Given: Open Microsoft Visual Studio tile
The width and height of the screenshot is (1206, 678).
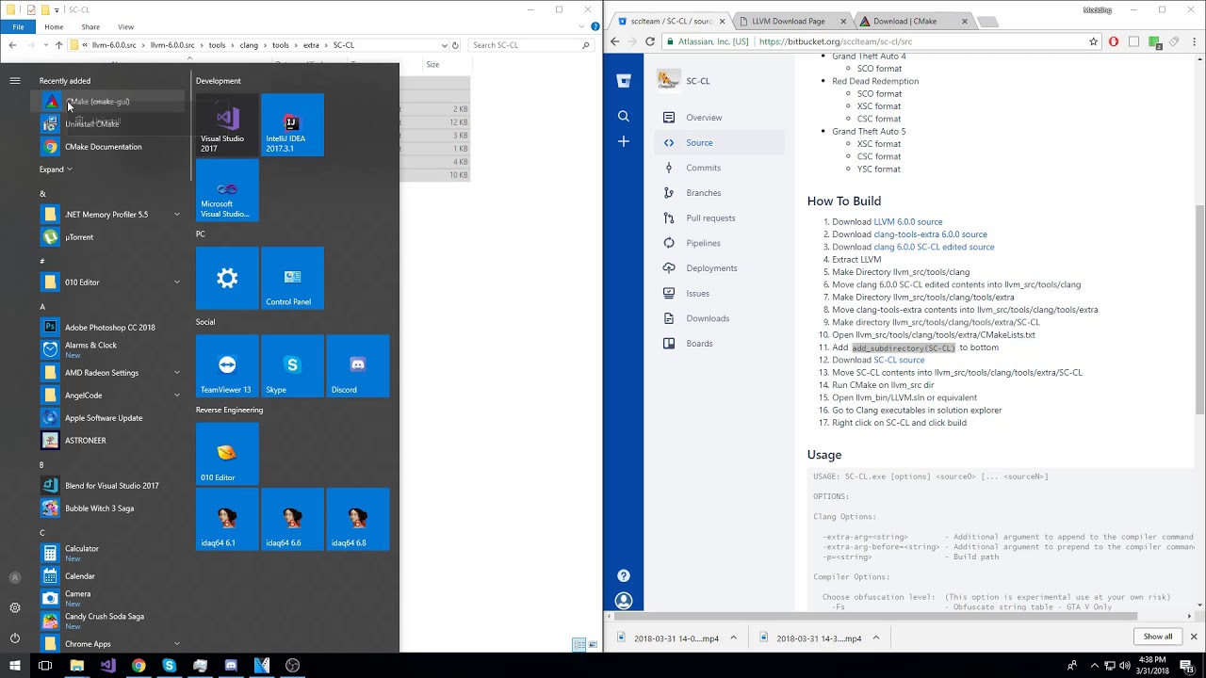Looking at the screenshot, I should click(227, 190).
